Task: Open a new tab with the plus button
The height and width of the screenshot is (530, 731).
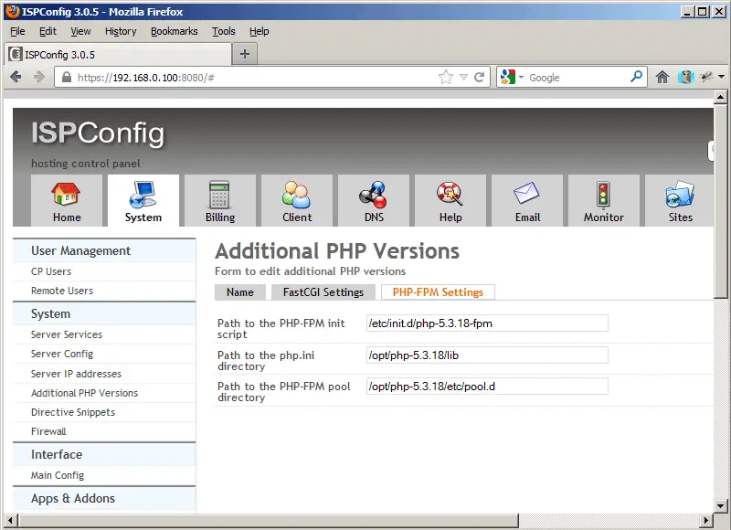Action: [x=245, y=54]
